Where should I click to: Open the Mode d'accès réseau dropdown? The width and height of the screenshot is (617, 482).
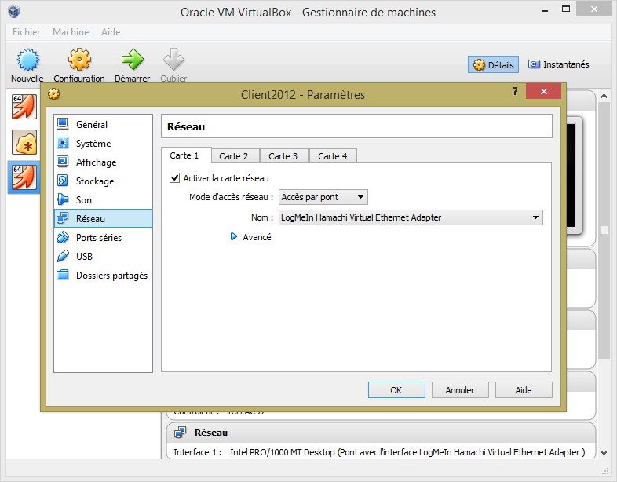(x=323, y=197)
